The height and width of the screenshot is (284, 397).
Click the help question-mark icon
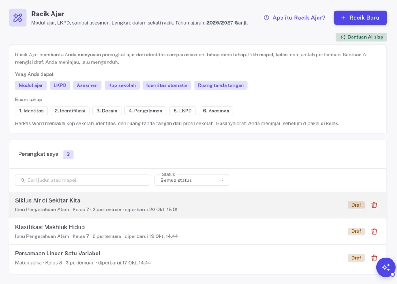point(266,18)
